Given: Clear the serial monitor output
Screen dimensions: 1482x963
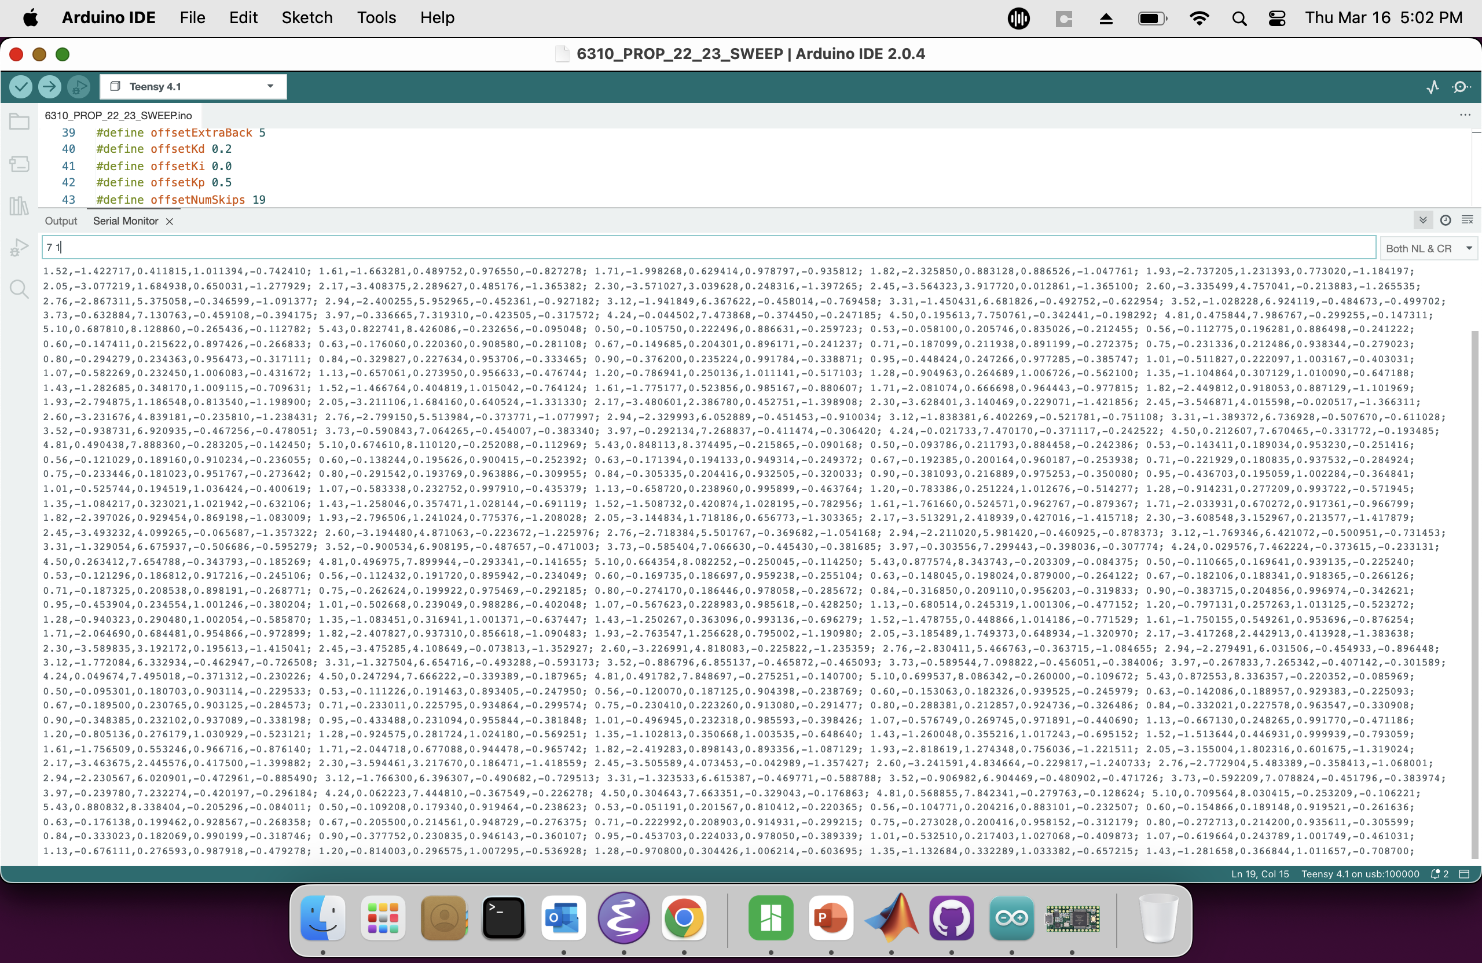Looking at the screenshot, I should coord(1467,220).
